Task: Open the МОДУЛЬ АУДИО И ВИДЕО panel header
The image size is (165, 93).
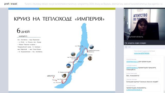Action: point(144,43)
